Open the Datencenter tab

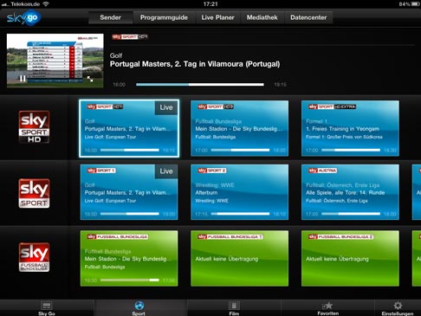[308, 17]
